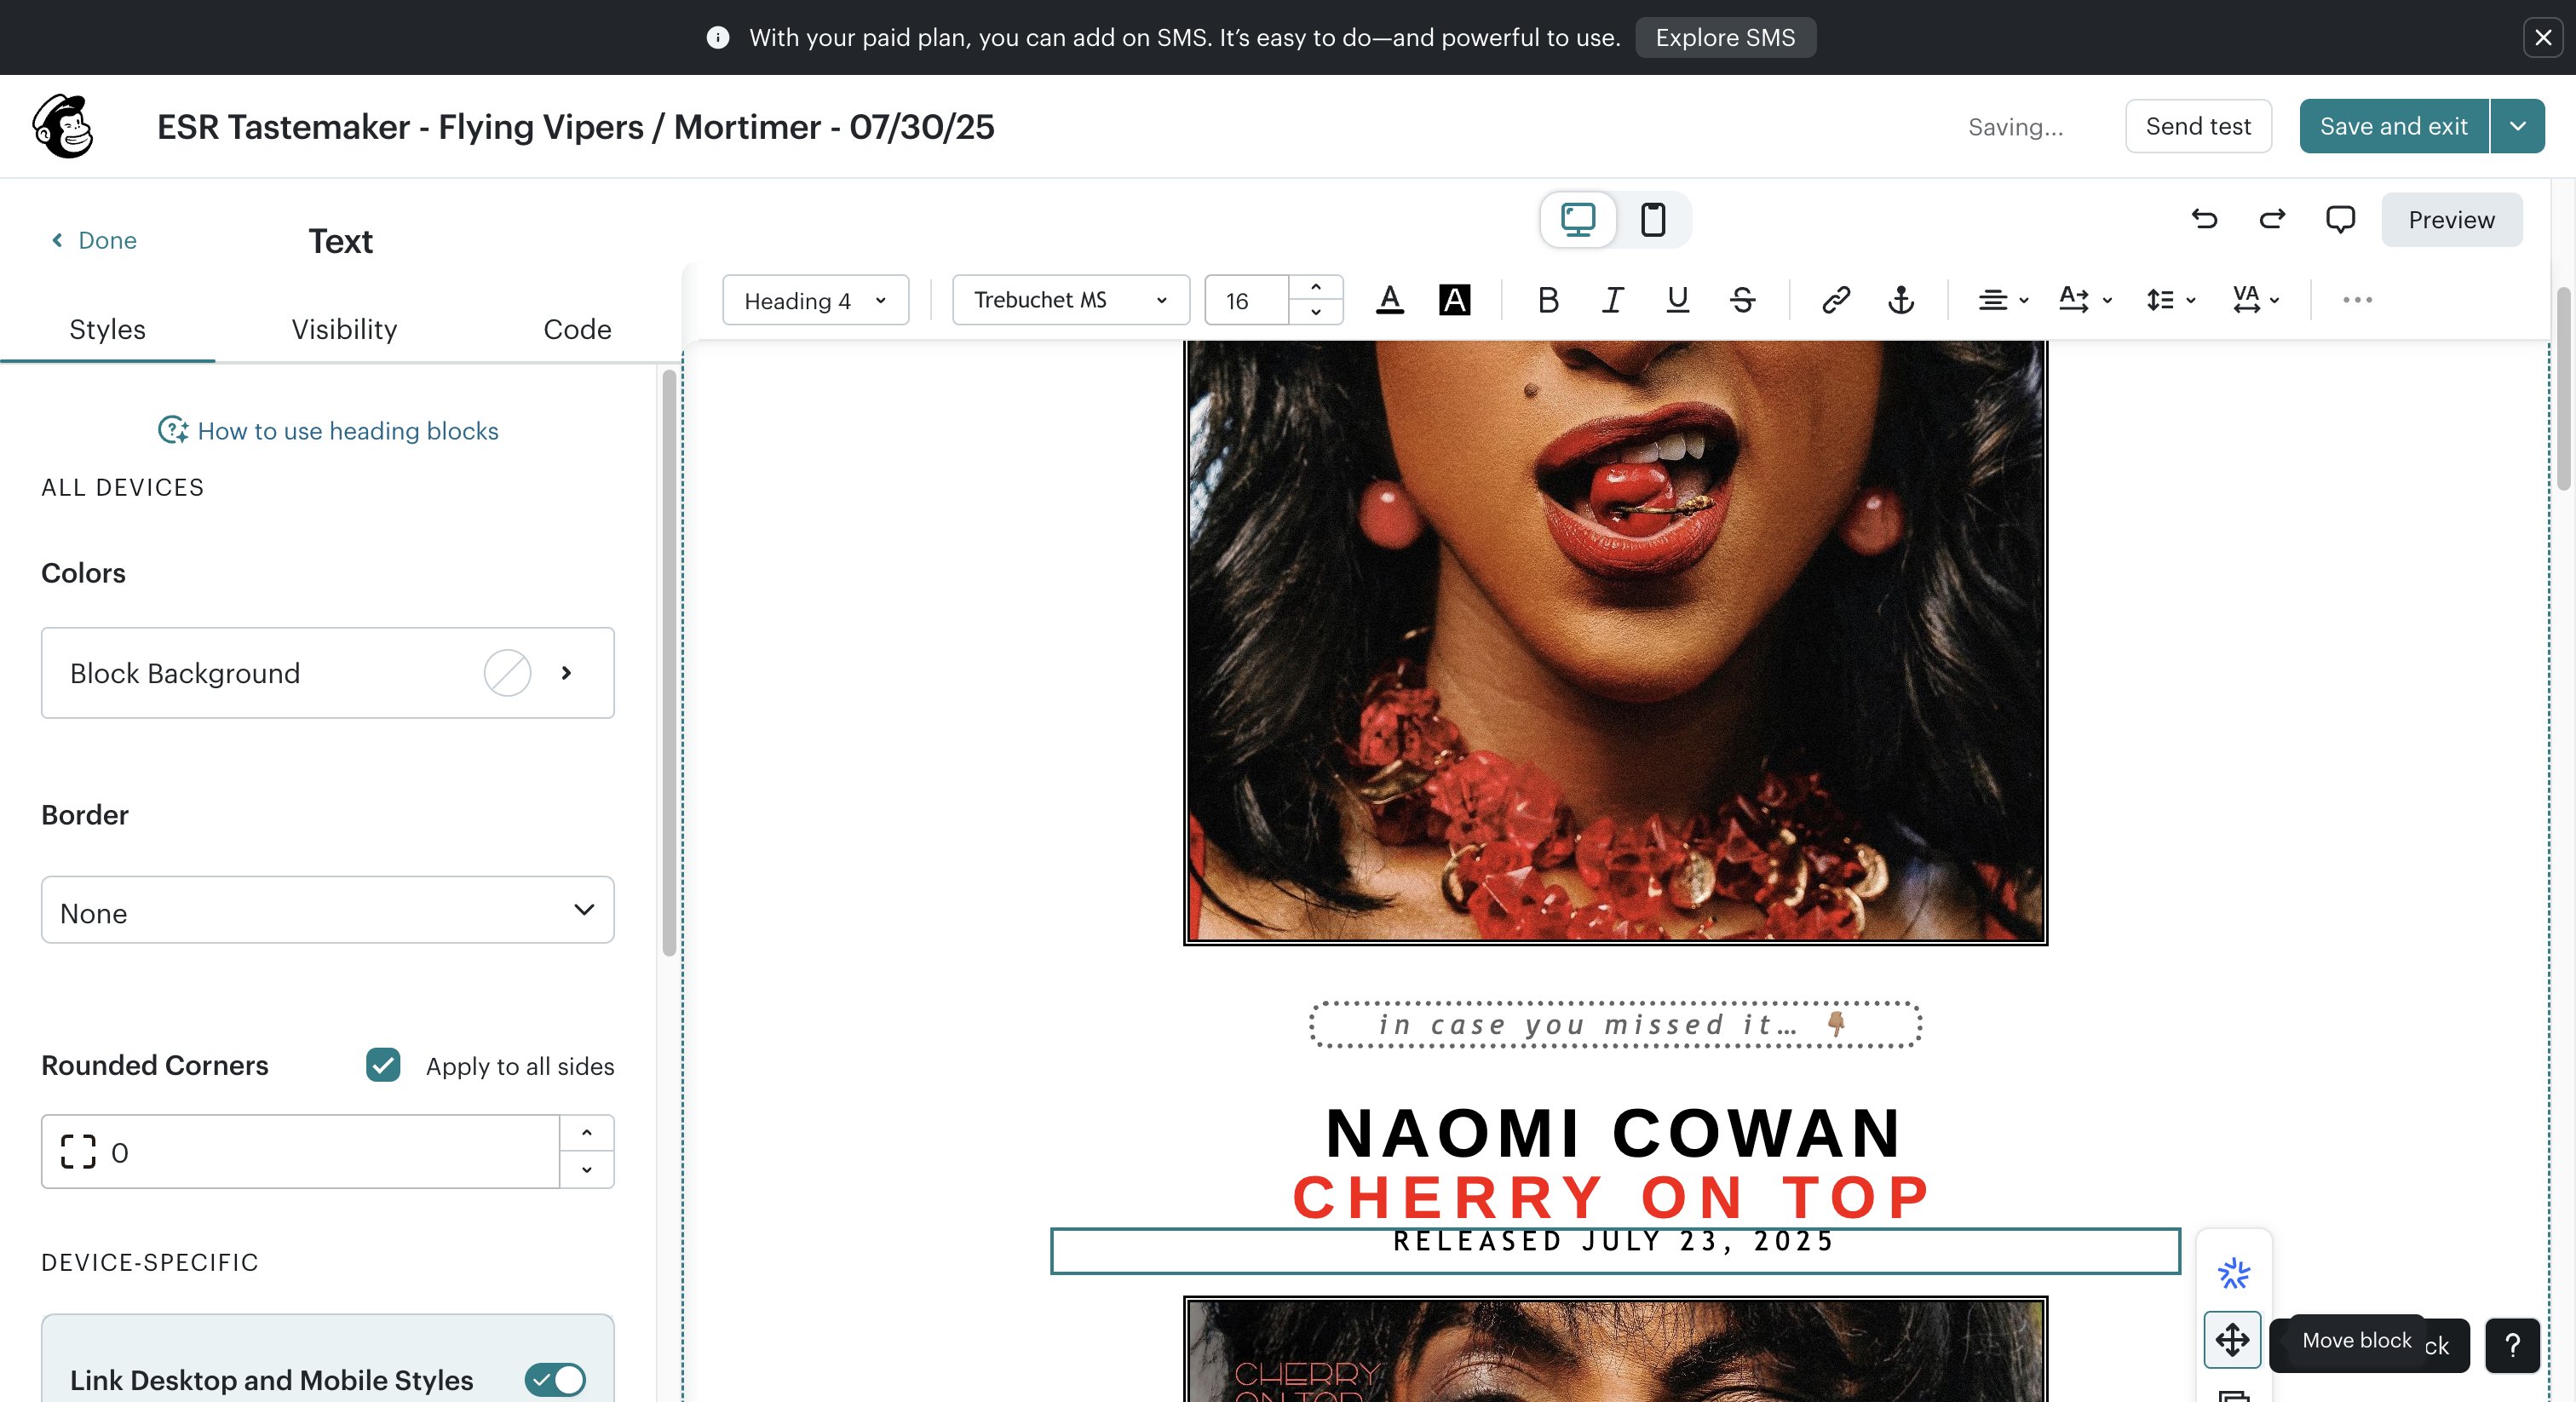
Task: Select the RELEASED JULY 23, 2025 text
Action: click(x=1614, y=1241)
